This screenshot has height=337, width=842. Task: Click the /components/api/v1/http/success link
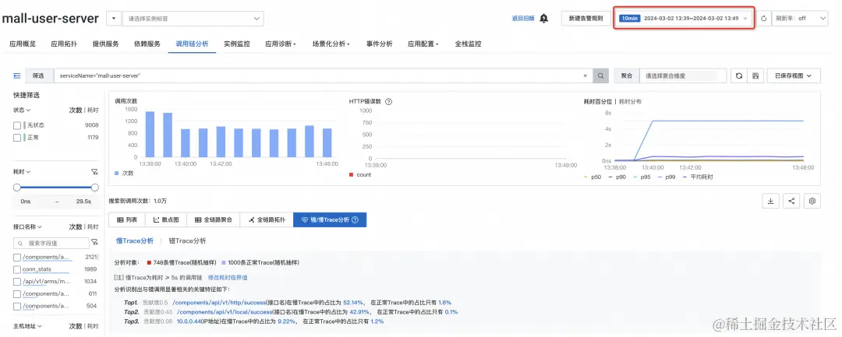tap(219, 302)
